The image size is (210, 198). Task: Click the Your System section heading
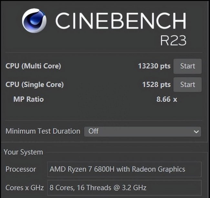pyautogui.click(x=24, y=152)
